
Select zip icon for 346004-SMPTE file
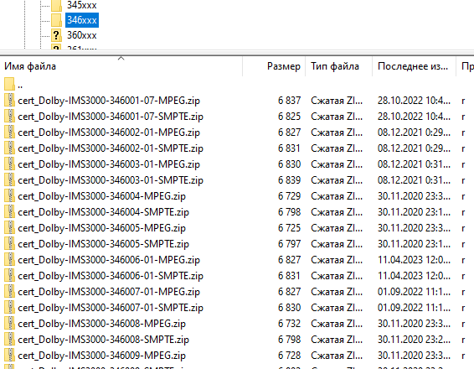(10, 211)
